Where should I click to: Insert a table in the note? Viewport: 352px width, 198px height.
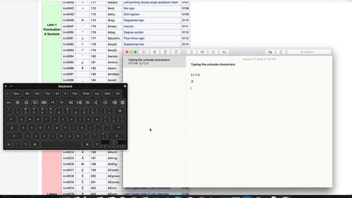pyautogui.click(x=202, y=52)
